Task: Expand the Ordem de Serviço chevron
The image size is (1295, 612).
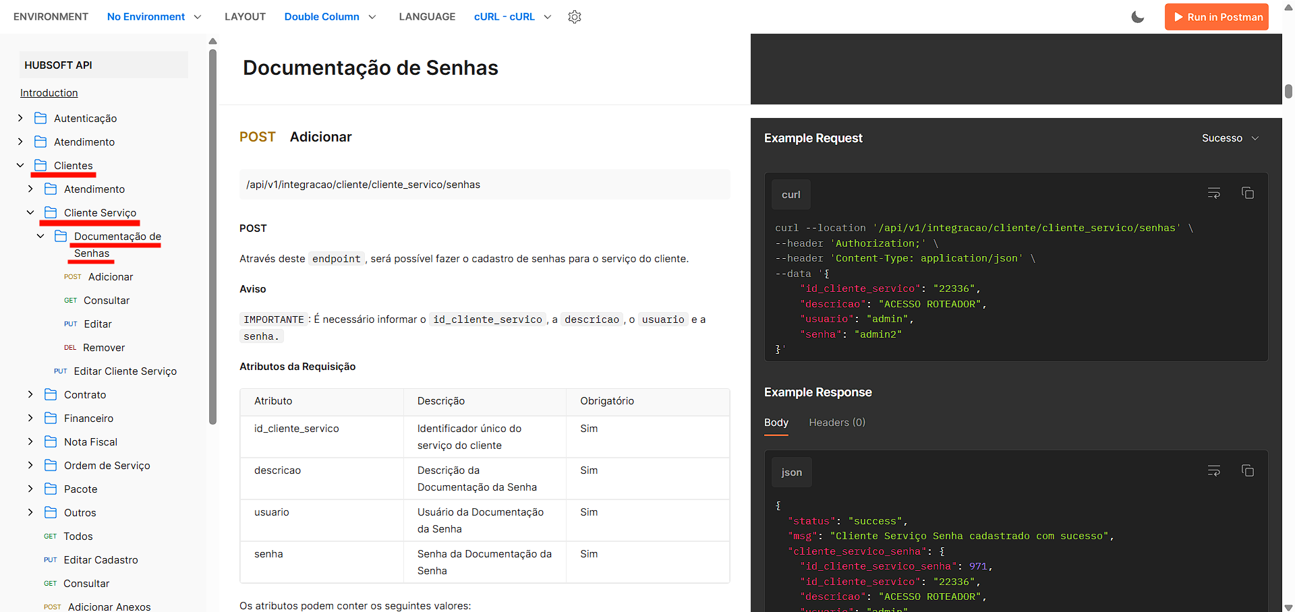Action: [x=30, y=465]
